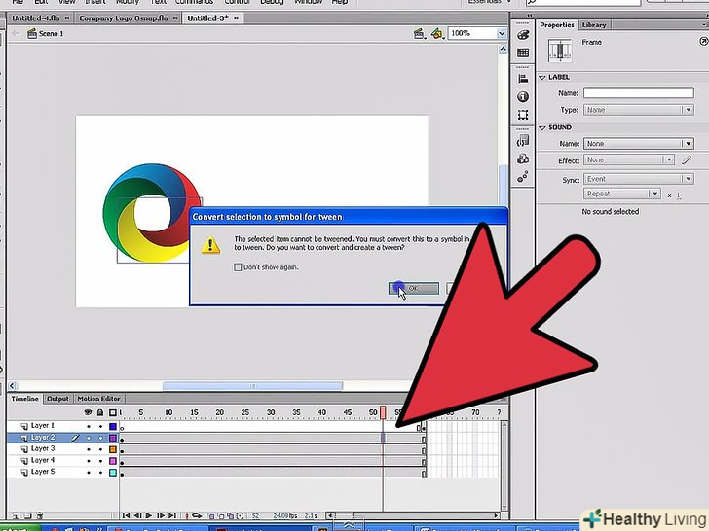
Task: Switch to the Motion Editor tab
Action: pyautogui.click(x=98, y=399)
